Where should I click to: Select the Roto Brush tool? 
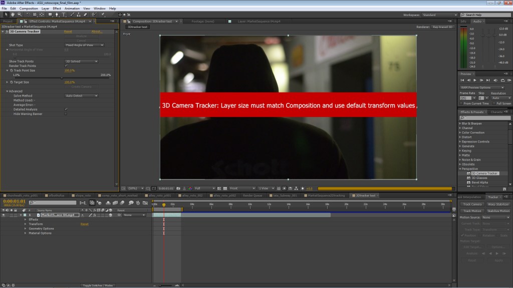click(95, 14)
